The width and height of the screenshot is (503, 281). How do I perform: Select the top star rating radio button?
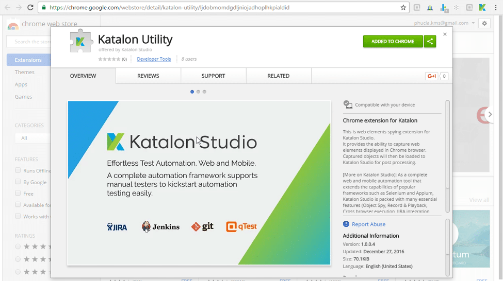coord(18,247)
